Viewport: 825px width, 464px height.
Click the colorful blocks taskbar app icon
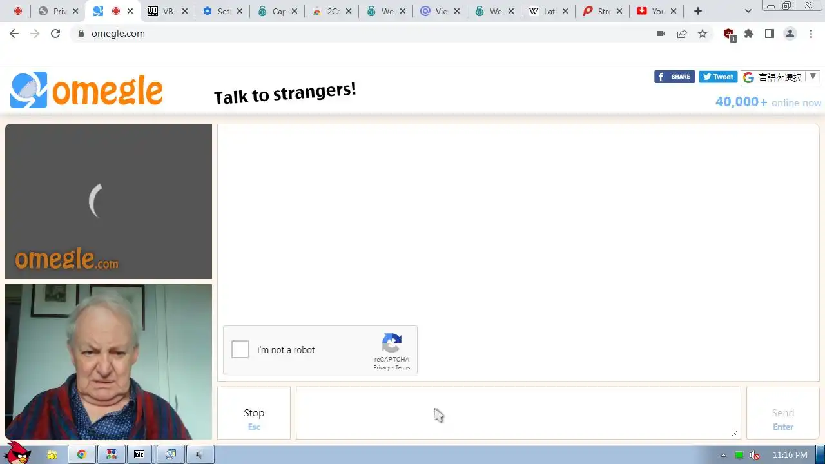coord(112,455)
